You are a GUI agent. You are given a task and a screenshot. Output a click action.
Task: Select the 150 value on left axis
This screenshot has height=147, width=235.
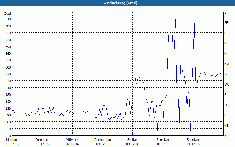[x=8, y=101]
